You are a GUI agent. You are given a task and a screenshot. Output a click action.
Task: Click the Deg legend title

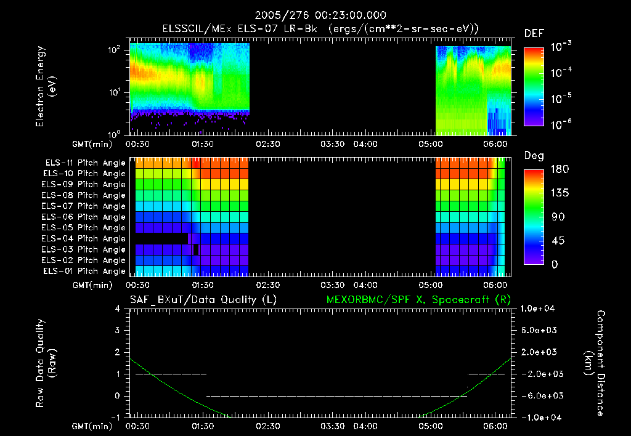(534, 156)
